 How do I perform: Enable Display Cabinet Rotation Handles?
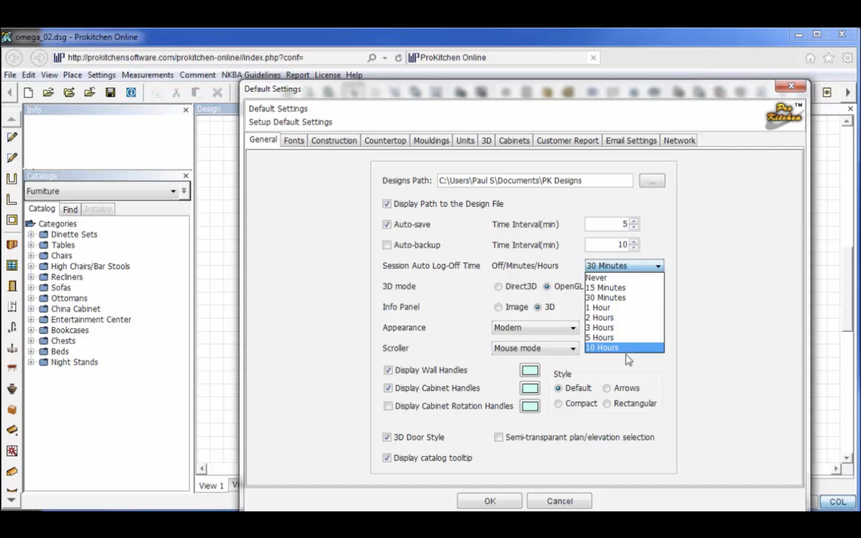(388, 406)
